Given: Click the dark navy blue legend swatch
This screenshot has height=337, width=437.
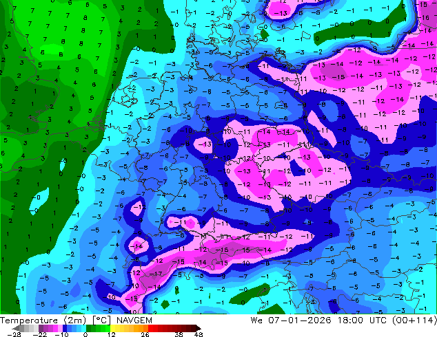Looking at the screenshot, I should point(65,328).
